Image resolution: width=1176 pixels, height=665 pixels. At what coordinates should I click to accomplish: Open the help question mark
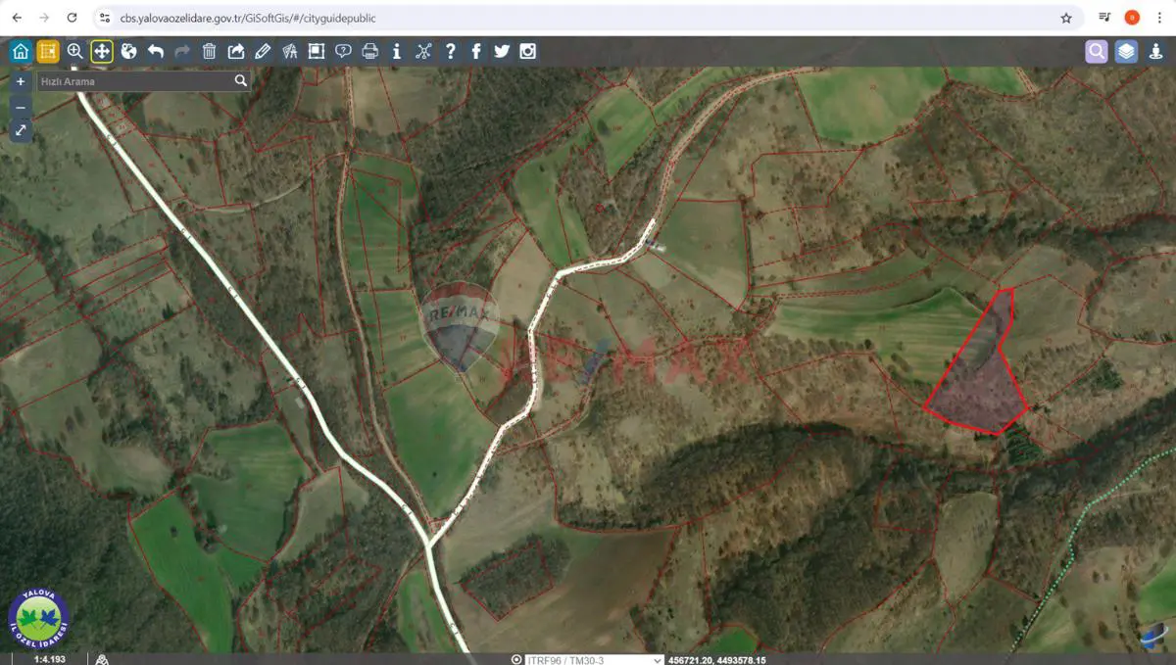[450, 52]
